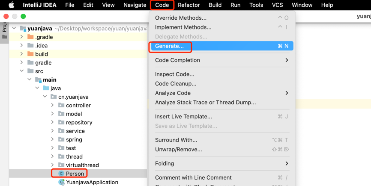Viewport: 371px width, 186px height.
Task: Open the Navigate menu
Action: (135, 5)
